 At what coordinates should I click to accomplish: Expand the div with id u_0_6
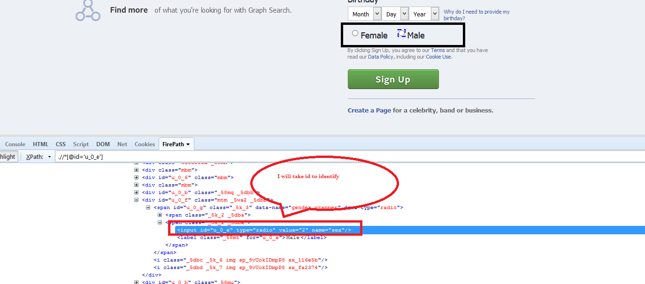[136, 177]
